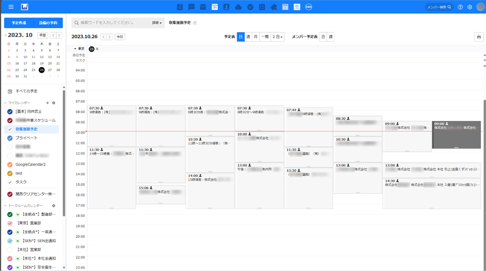Toggle the GoogleCalendar2 calendar checkbox
Image resolution: width=486 pixels, height=271 pixels.
point(10,164)
